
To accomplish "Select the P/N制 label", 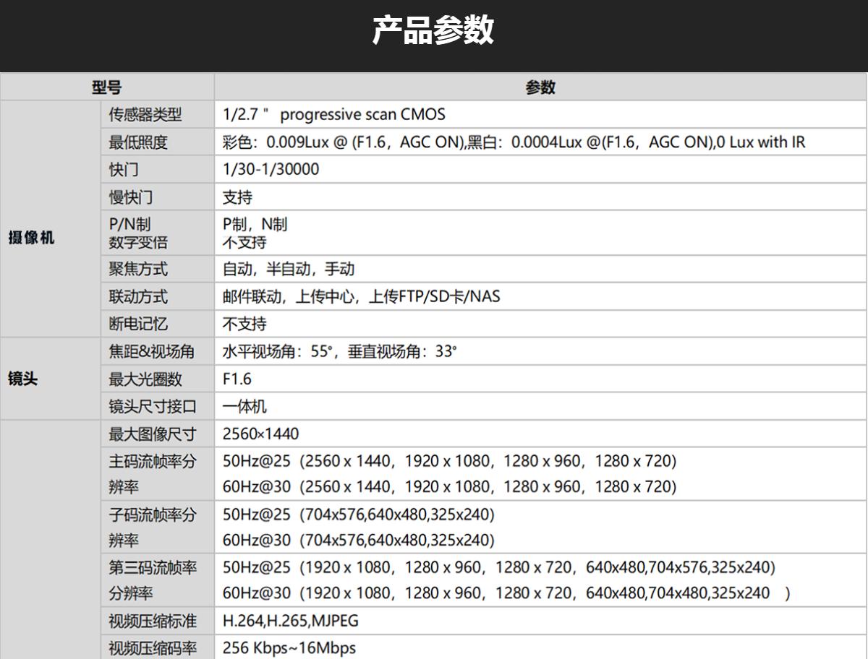I will pos(129,224).
